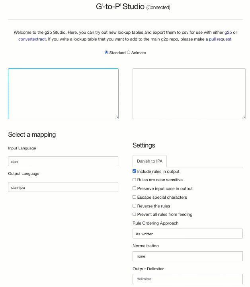Grab the left text area resize handle

(x=116, y=117)
